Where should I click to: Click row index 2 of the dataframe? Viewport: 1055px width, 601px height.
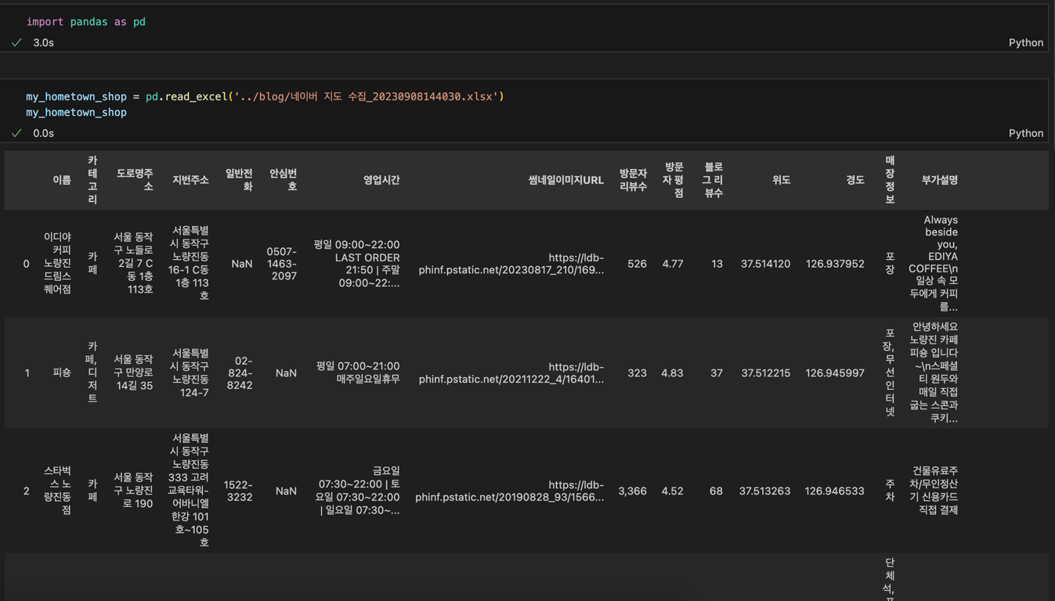27,491
